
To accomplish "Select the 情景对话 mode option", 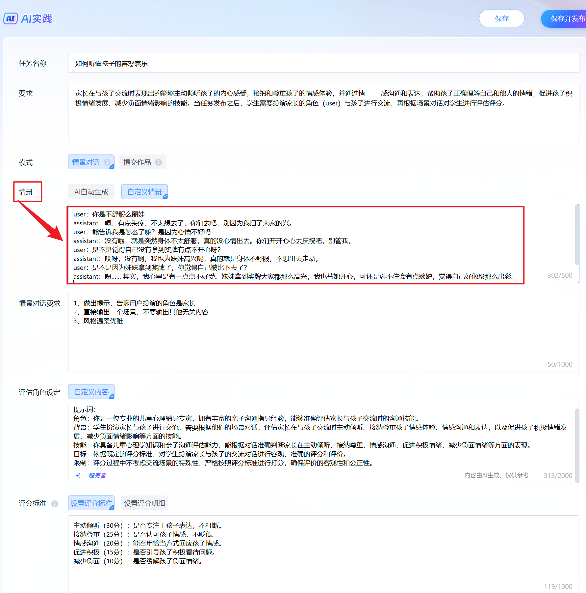I will [86, 162].
